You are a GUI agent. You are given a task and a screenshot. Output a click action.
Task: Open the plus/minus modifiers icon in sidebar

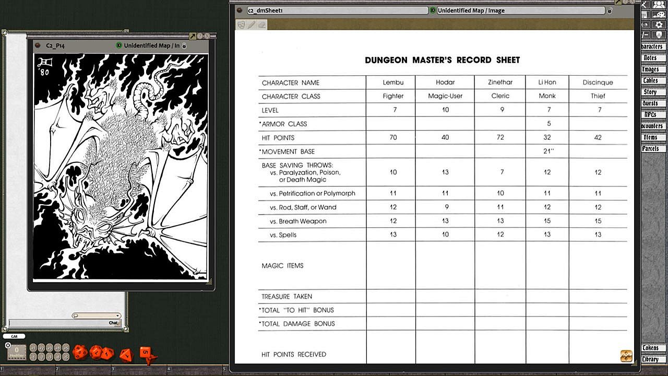point(646,34)
